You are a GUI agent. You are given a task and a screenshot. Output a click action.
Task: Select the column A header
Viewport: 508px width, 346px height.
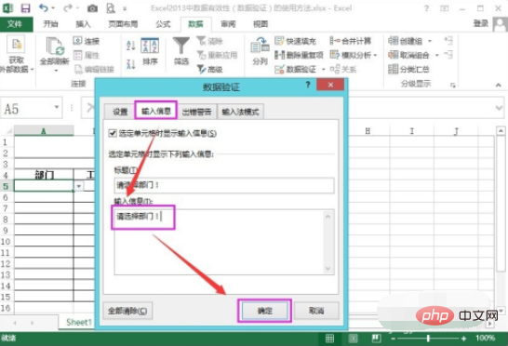(x=44, y=131)
